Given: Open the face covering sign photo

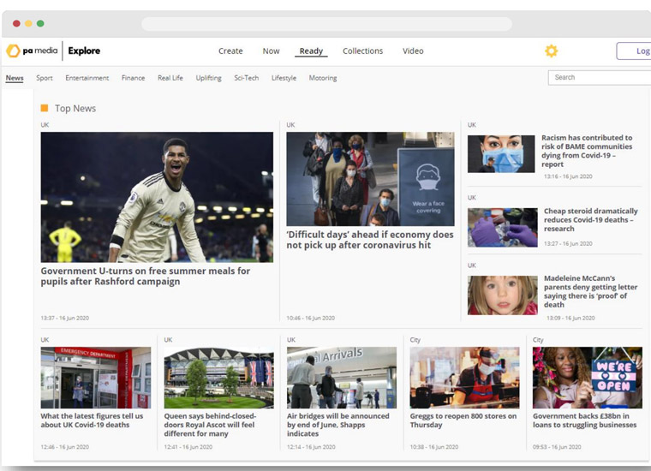Looking at the screenshot, I should coord(370,179).
